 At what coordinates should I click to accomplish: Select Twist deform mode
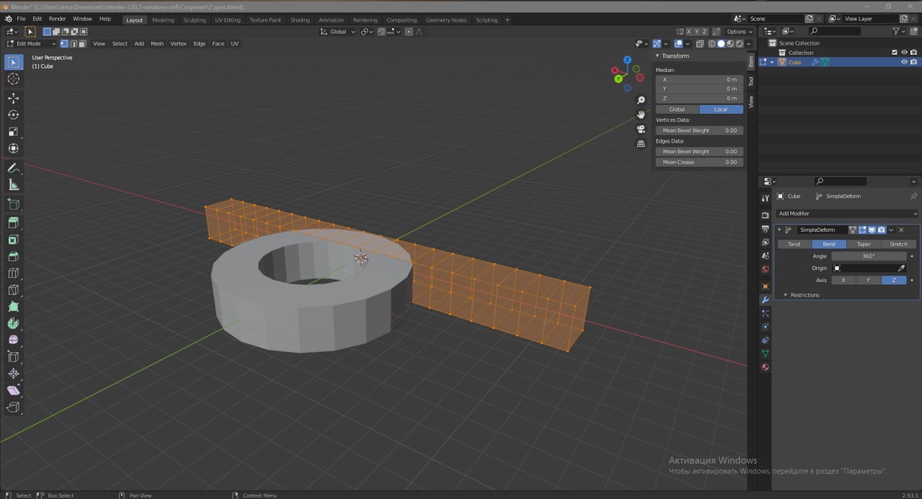(794, 244)
